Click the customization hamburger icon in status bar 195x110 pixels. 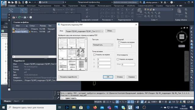pyautogui.click(x=192, y=102)
